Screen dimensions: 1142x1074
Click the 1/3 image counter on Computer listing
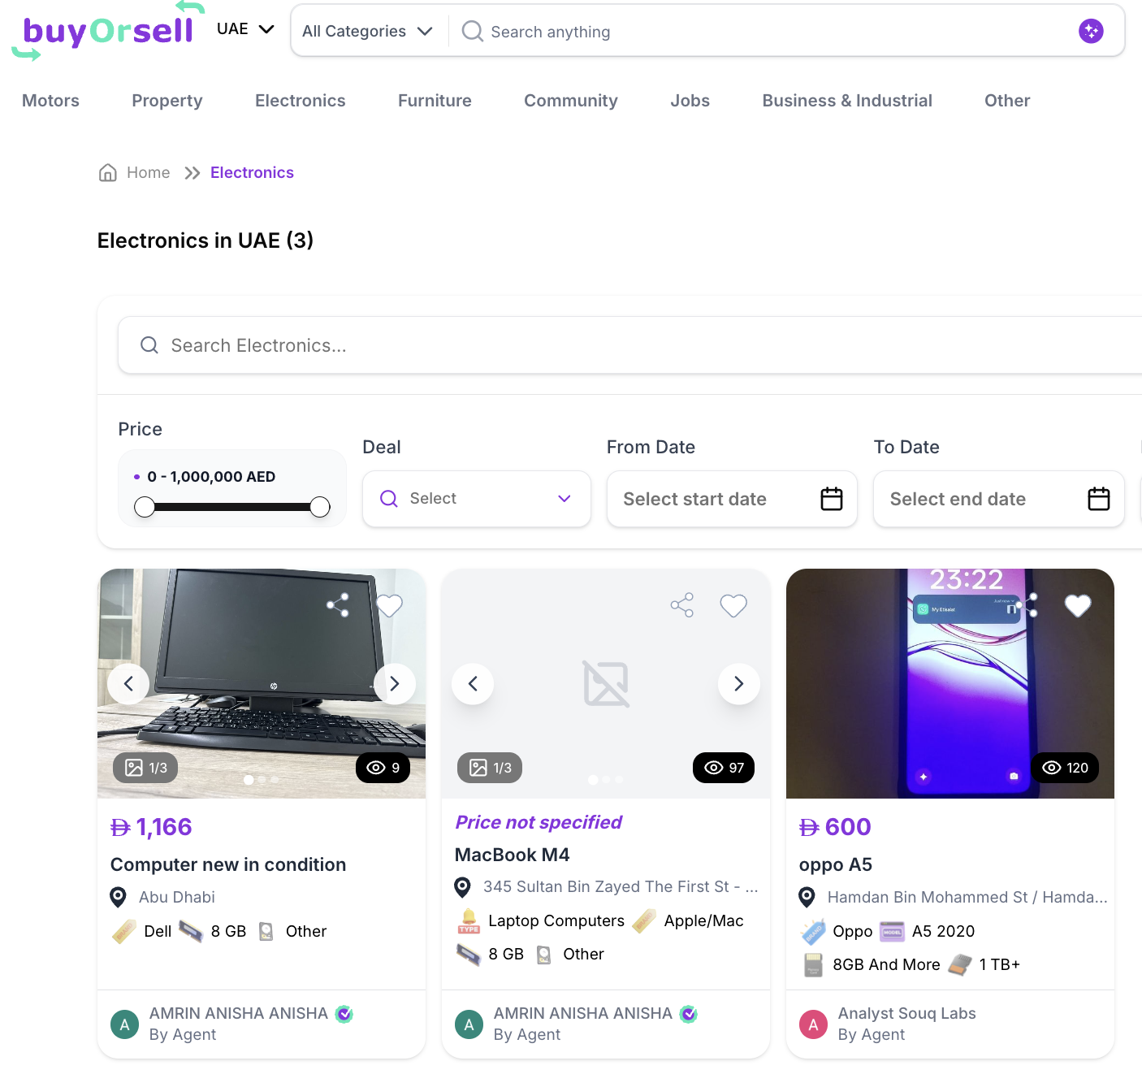click(x=145, y=768)
